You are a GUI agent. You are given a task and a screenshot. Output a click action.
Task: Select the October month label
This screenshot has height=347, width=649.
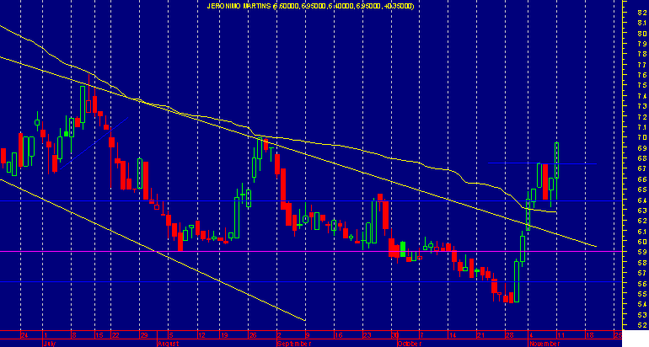(x=409, y=344)
